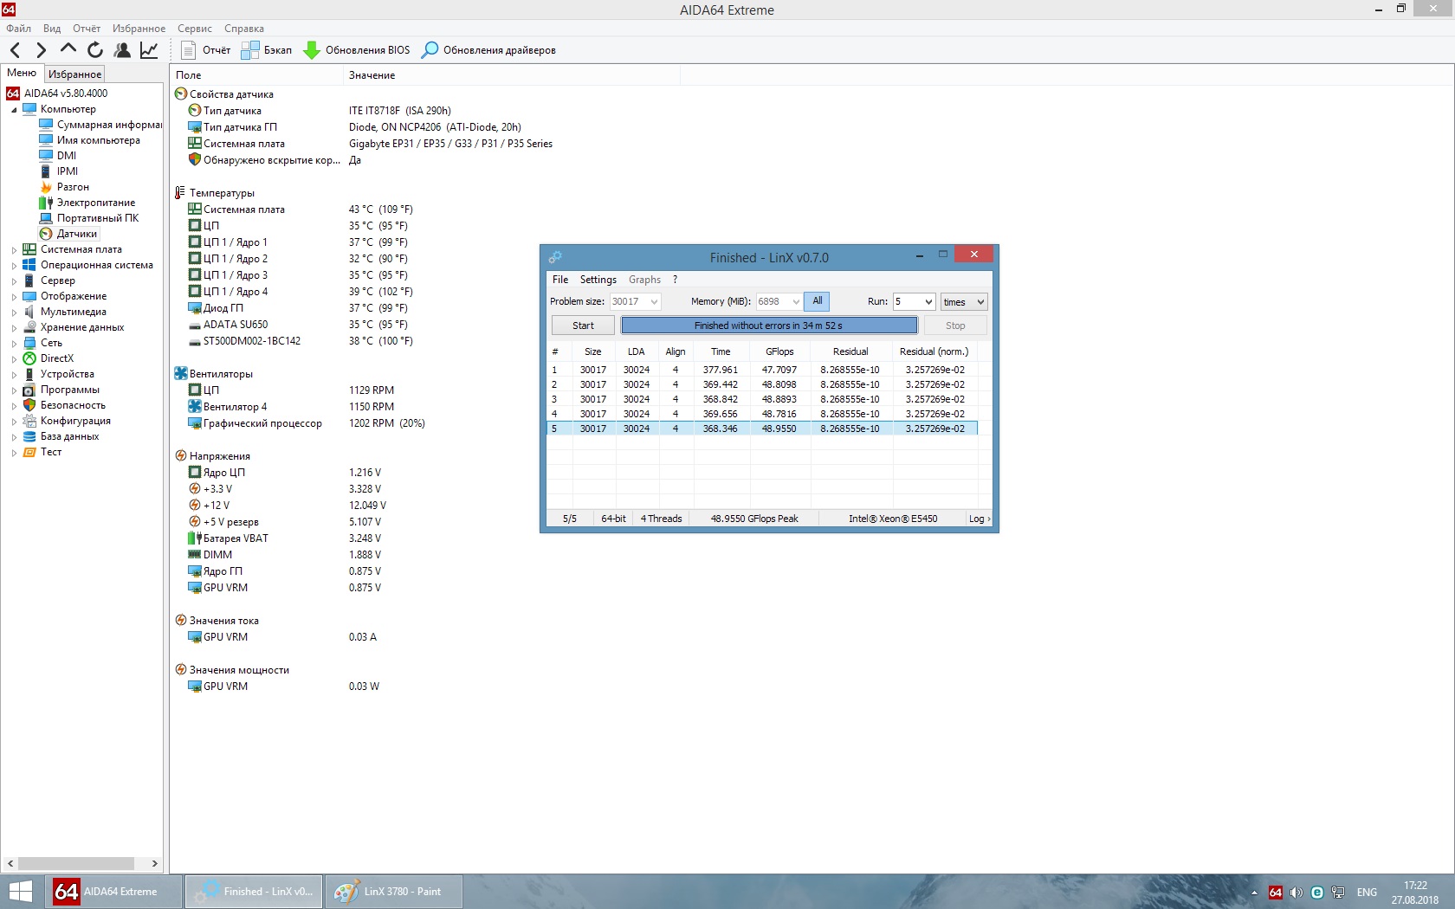The height and width of the screenshot is (909, 1455).
Task: Expand the Операционная система tree node
Action: coord(14,266)
